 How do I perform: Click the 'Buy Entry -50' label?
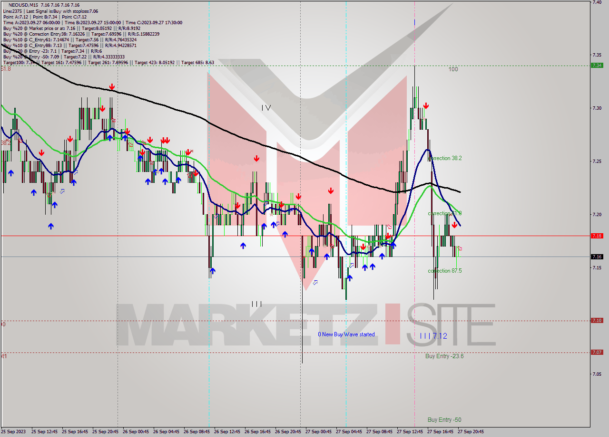point(444,420)
